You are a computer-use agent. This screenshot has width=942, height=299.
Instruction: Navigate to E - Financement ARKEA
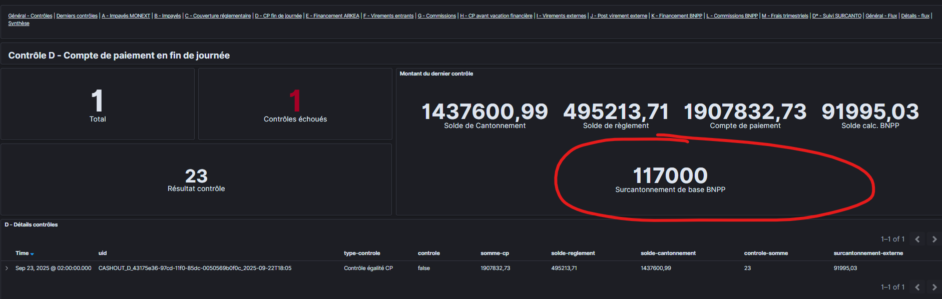pyautogui.click(x=332, y=16)
